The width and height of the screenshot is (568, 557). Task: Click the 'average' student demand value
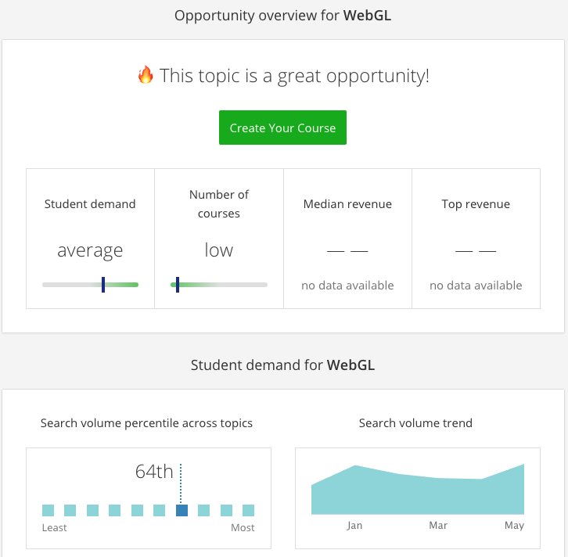pos(90,250)
